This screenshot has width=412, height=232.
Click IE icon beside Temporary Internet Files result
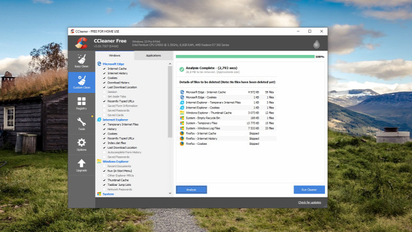point(182,103)
